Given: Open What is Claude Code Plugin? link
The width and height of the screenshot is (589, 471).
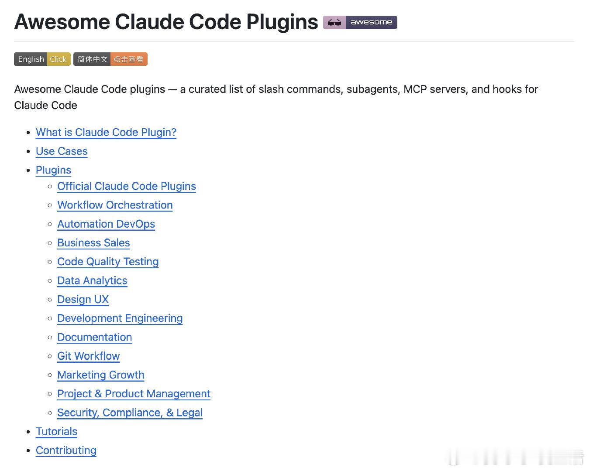Looking at the screenshot, I should (106, 132).
